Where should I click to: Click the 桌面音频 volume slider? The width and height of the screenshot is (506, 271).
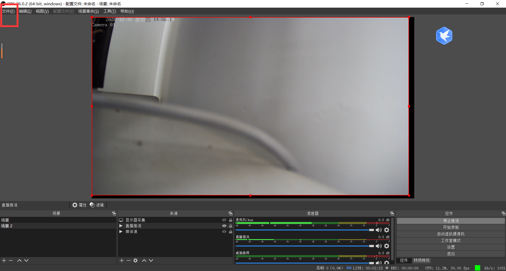pyautogui.click(x=305, y=263)
